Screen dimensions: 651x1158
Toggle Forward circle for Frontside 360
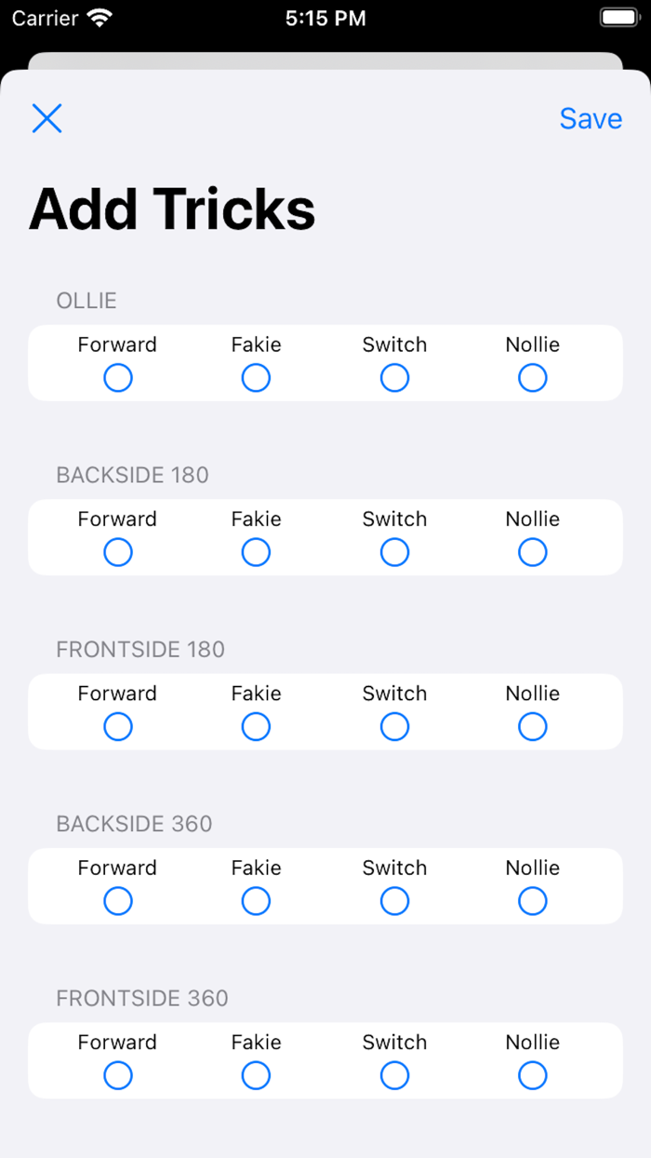pos(118,1075)
